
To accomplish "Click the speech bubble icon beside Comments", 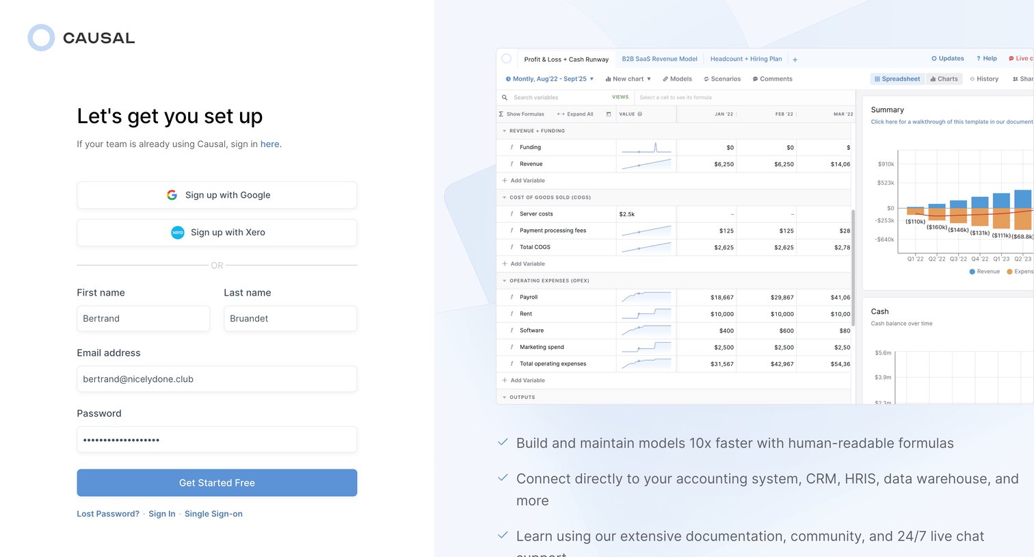I will (755, 79).
